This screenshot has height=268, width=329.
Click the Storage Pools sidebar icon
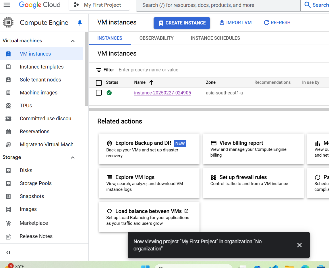pos(8,183)
